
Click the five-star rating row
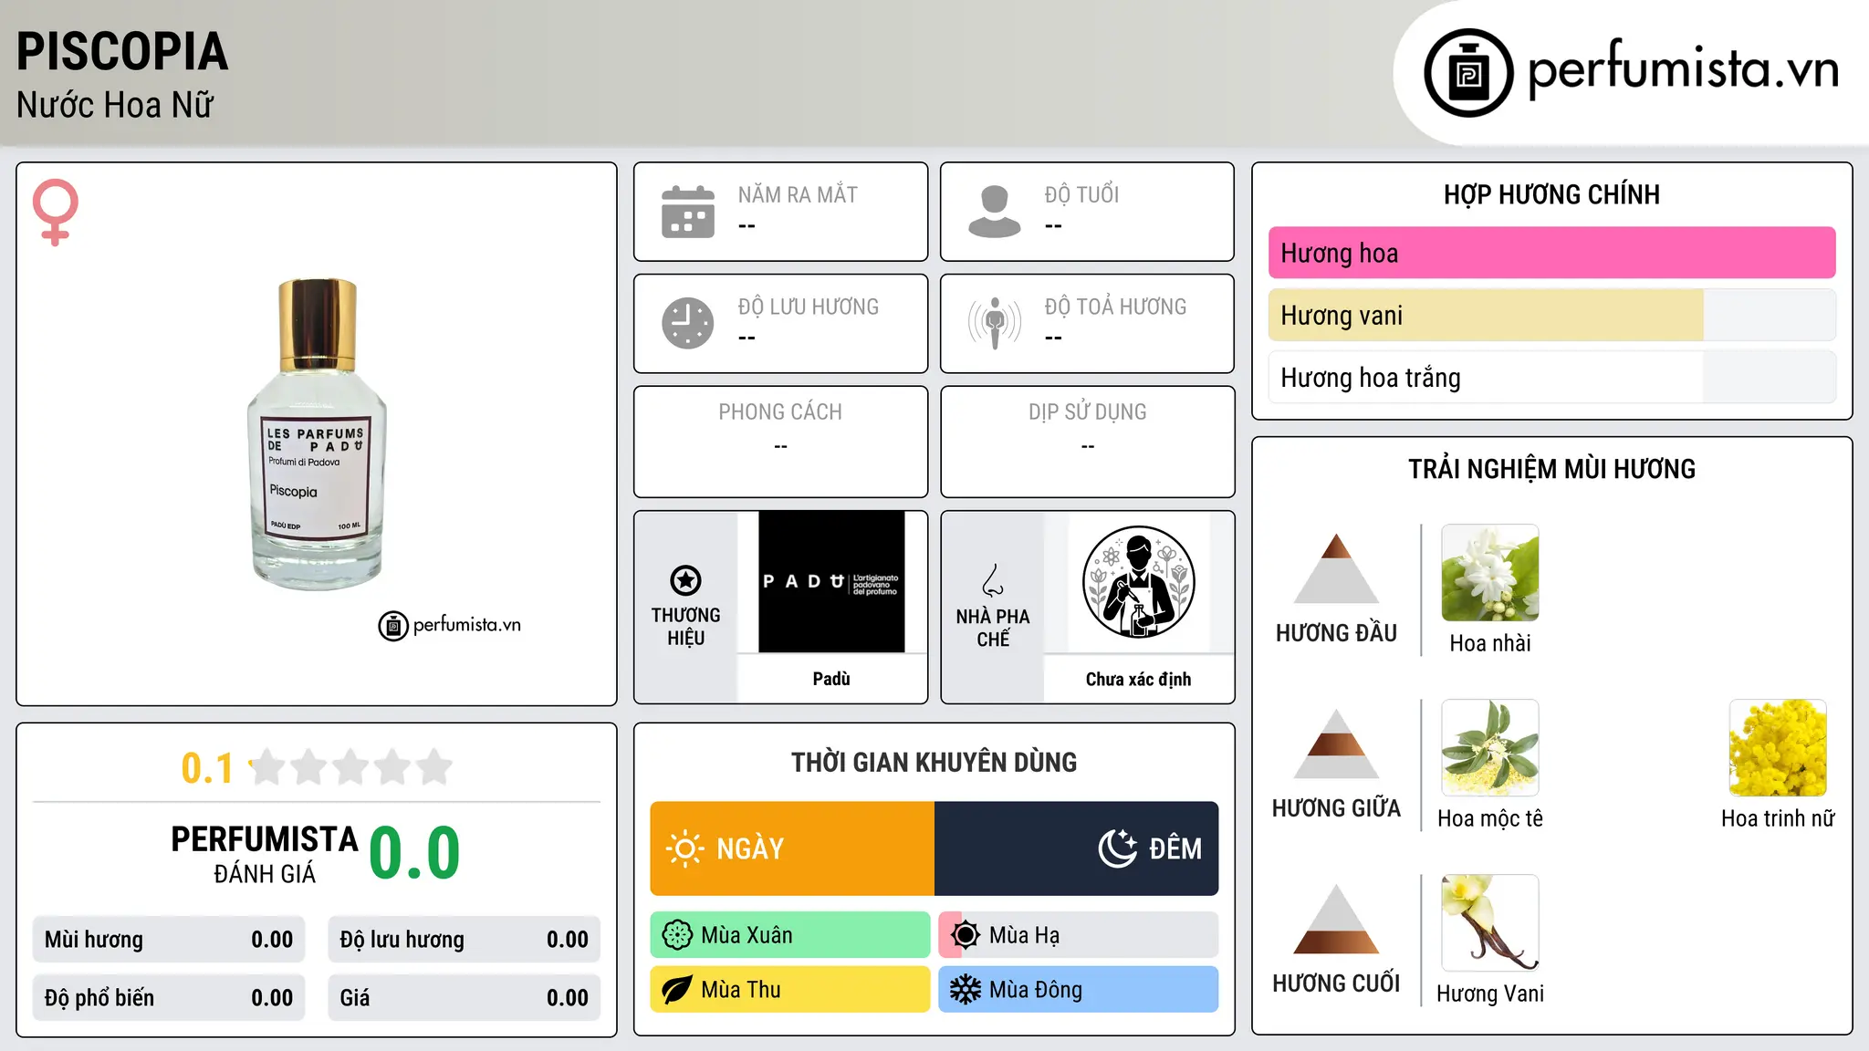click(x=350, y=767)
